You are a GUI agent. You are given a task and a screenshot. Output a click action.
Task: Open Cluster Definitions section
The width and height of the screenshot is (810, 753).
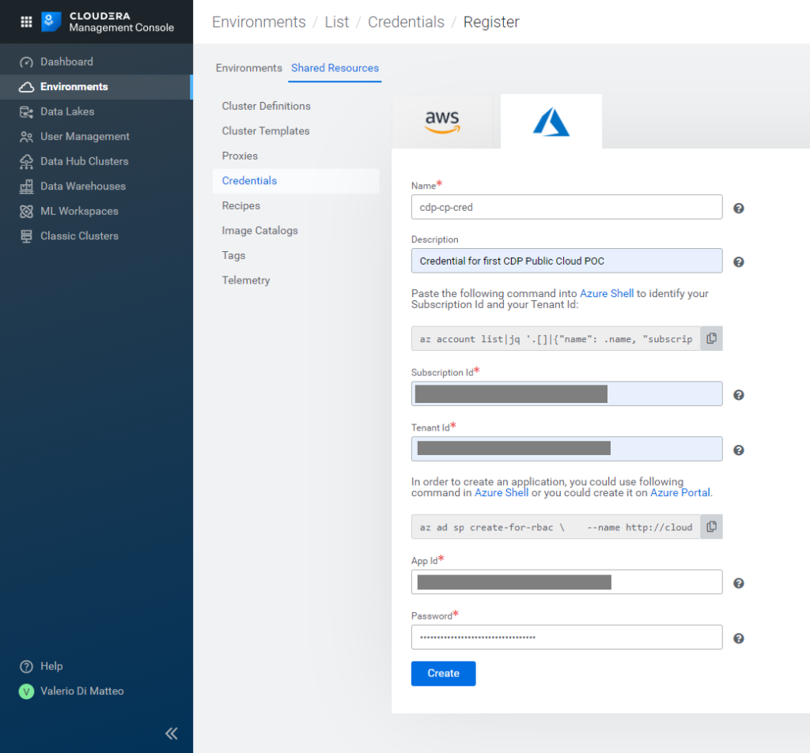point(266,106)
